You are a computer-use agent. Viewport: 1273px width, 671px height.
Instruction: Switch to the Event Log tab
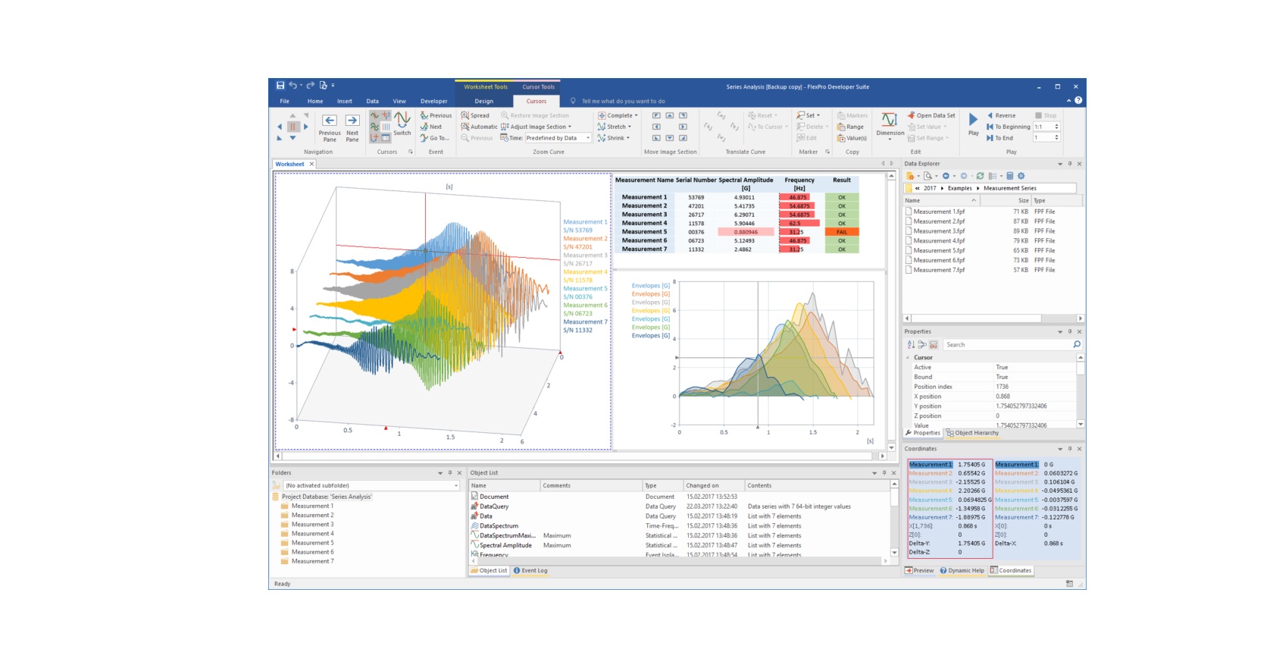[530, 571]
